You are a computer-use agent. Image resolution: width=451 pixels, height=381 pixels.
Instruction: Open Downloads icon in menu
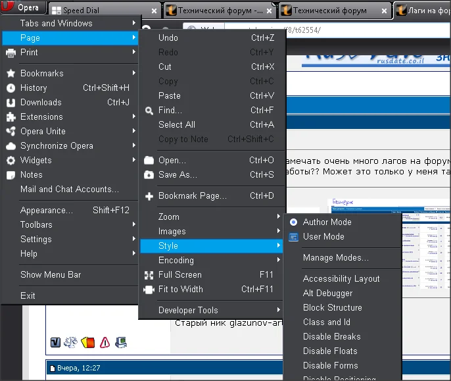pyautogui.click(x=11, y=103)
